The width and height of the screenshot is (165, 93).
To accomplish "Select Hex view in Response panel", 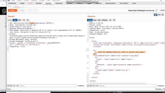I will coord(99,20).
